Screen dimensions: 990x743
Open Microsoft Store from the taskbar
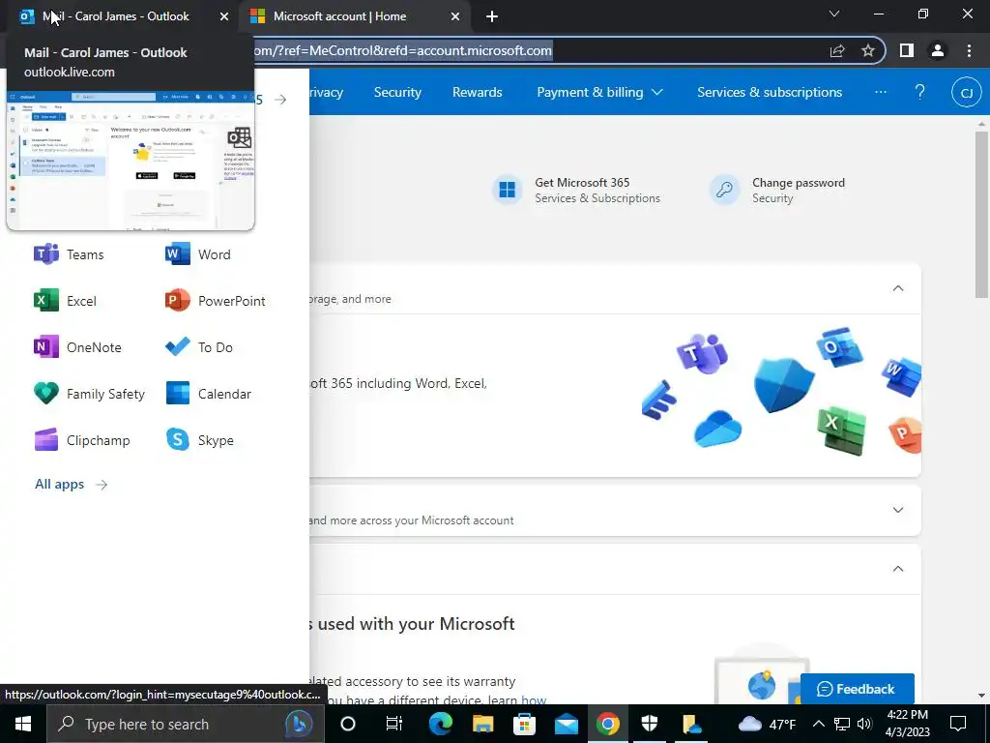(524, 724)
